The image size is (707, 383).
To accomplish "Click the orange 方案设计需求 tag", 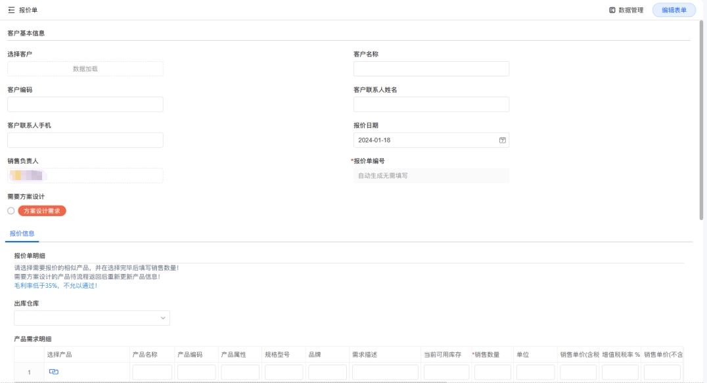I will pos(42,211).
